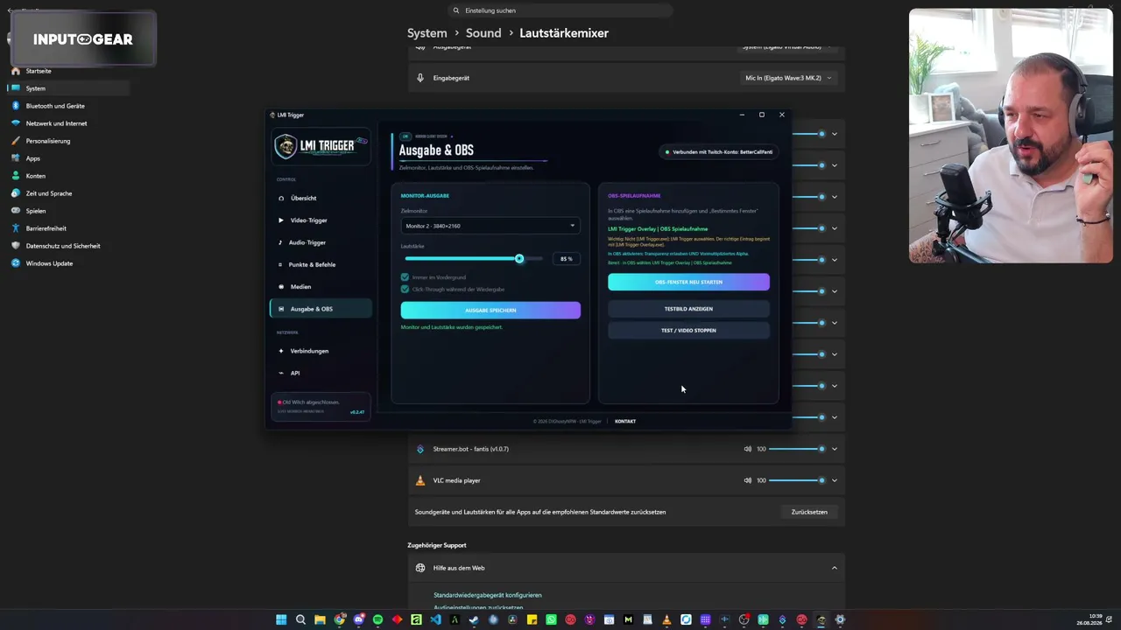Click the VLC media player volume slider

click(x=797, y=480)
